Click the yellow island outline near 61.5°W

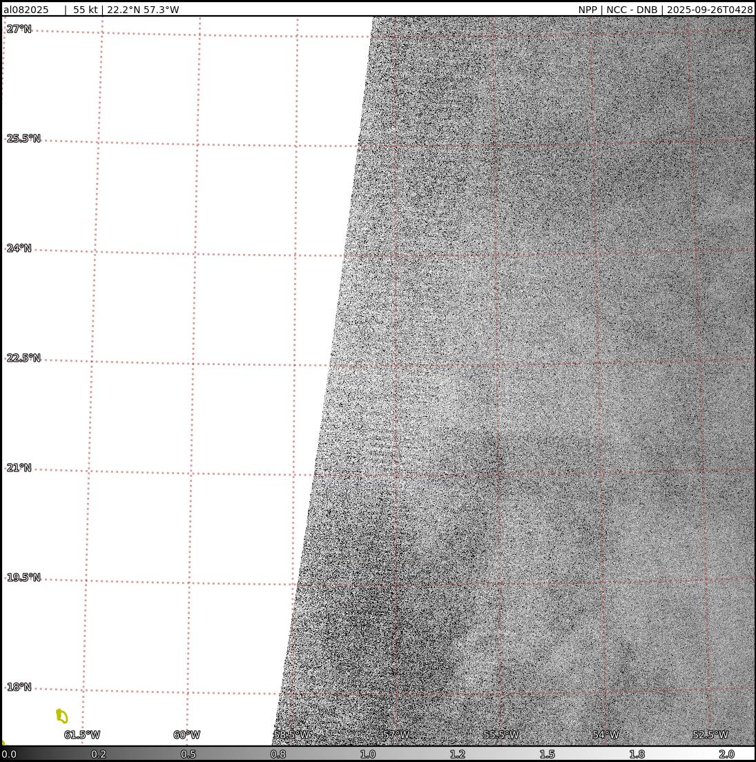pos(62,716)
